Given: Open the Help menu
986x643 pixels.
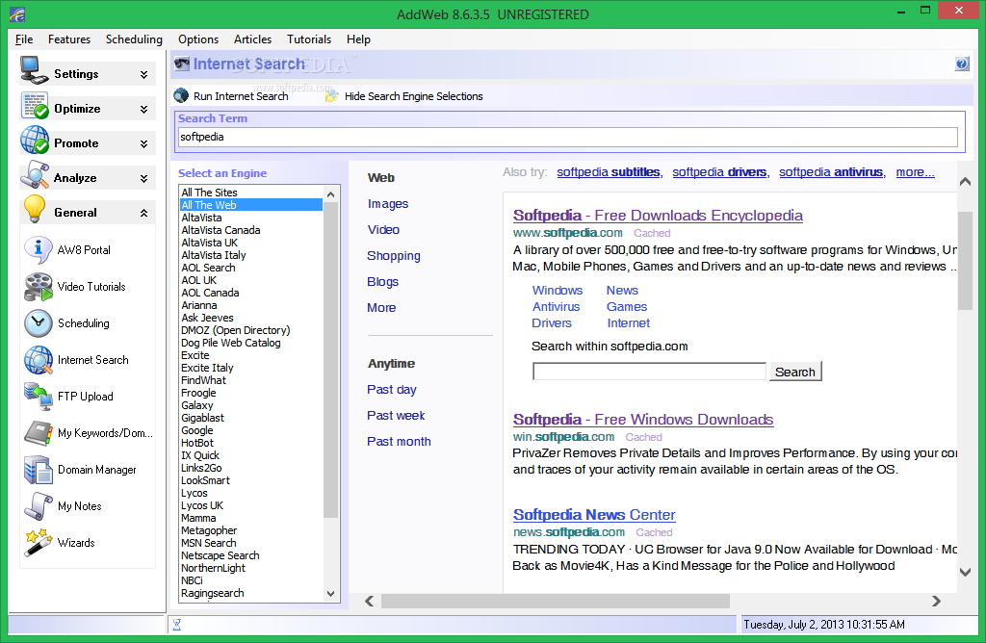Looking at the screenshot, I should [x=358, y=39].
